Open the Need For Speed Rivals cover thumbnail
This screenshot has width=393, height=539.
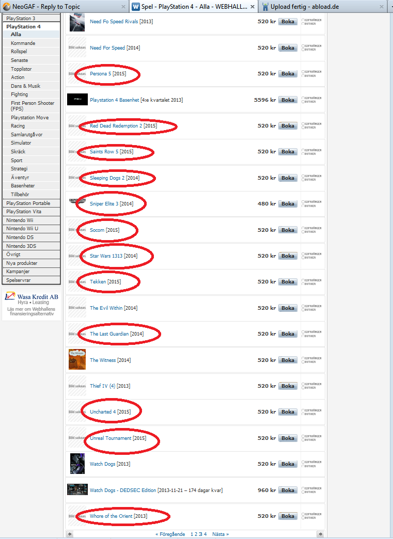pos(77,22)
